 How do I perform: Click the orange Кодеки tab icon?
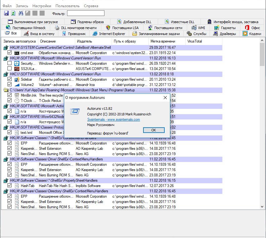coord(245,34)
